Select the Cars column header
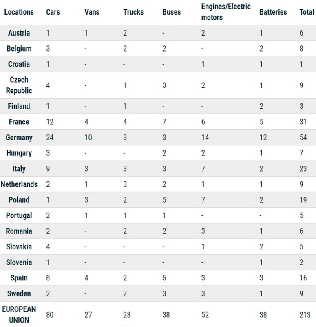 [53, 12]
